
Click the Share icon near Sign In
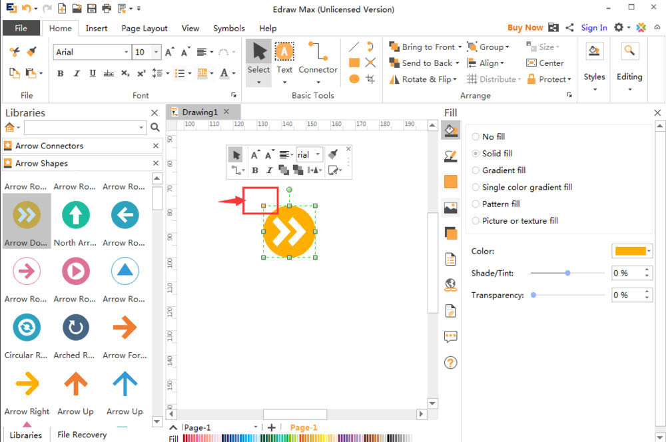click(569, 27)
